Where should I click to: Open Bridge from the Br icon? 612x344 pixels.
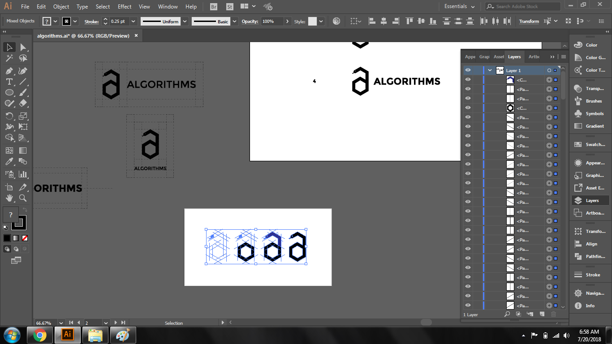[214, 7]
